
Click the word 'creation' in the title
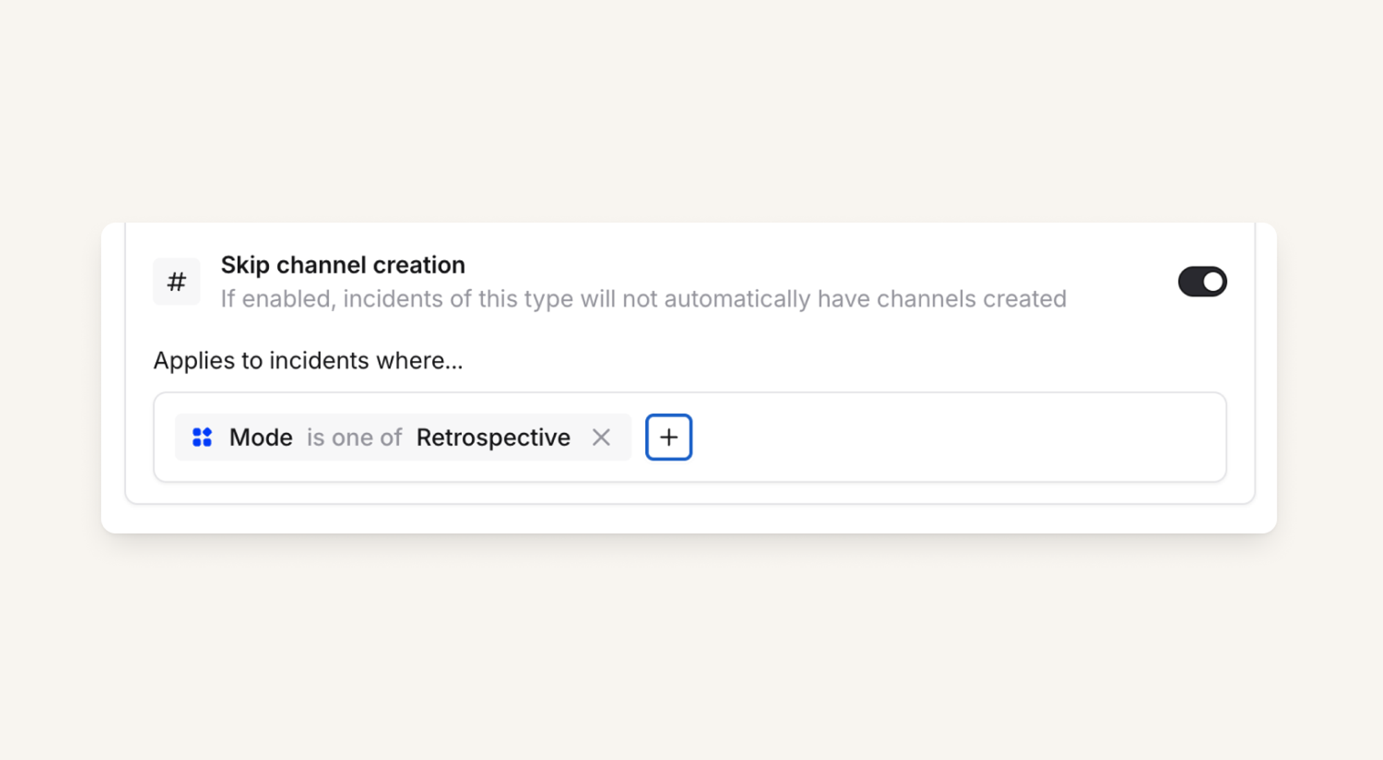(418, 265)
